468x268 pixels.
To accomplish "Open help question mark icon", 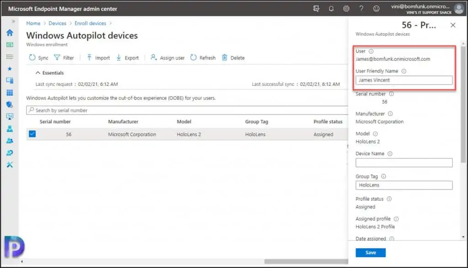I will click(x=361, y=9).
